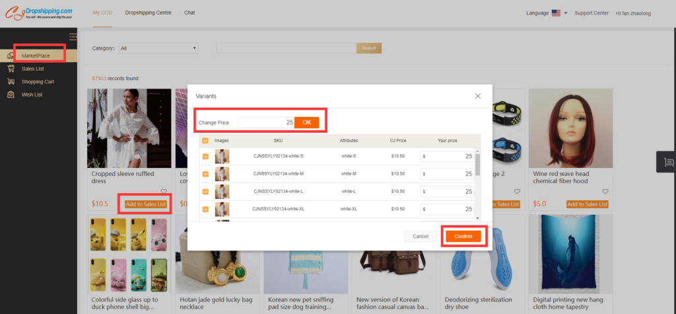This screenshot has width=676, height=314.
Task: Click the SKU text CJNSSYLY02134-white-S
Action: [x=279, y=157]
